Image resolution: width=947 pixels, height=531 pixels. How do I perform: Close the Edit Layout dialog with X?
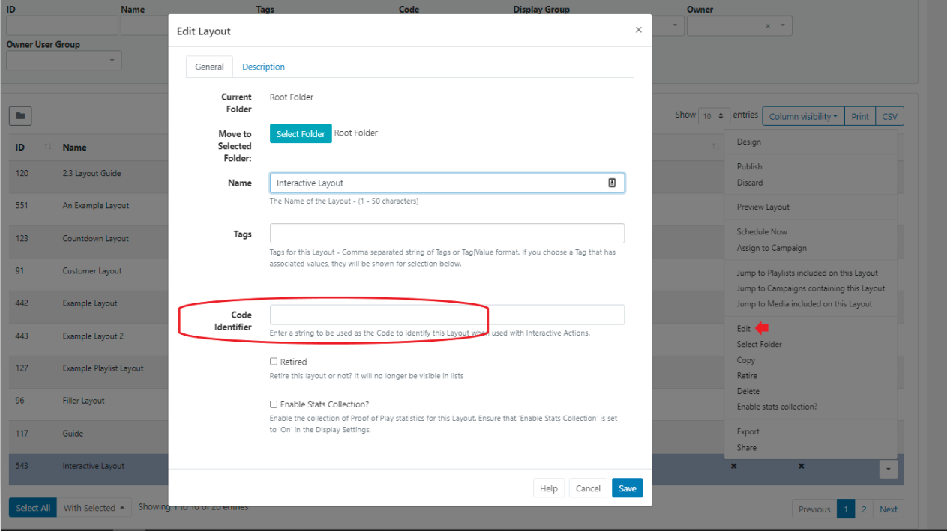point(638,31)
